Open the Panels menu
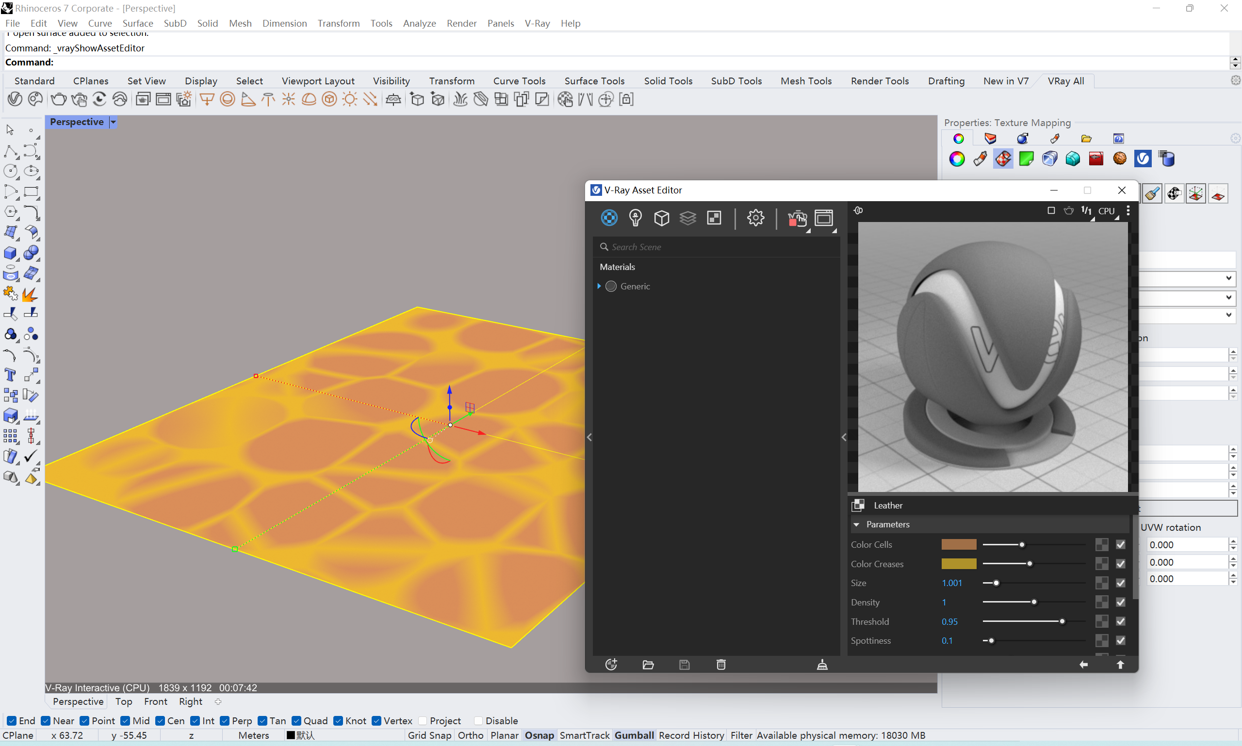 500,23
